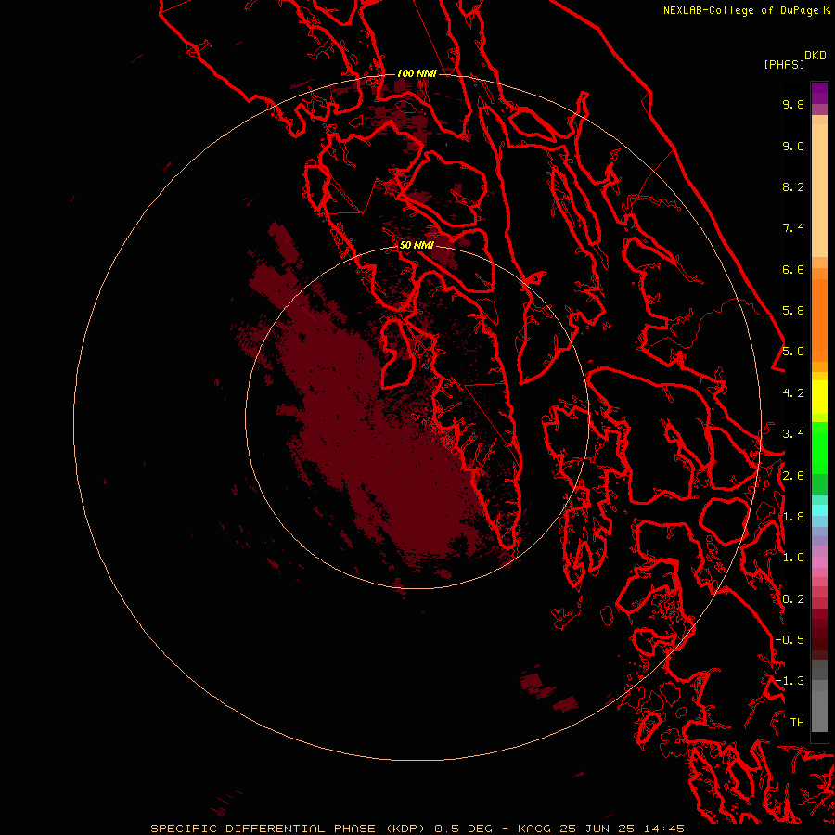Click the "SPECIFIC DIFFERENTIAL PHASE (KDP)" caption
The height and width of the screenshot is (835, 835).
coord(288,829)
